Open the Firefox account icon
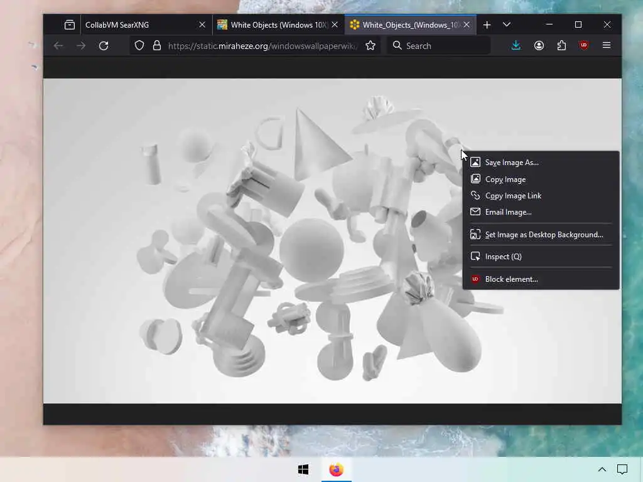Screen dimensions: 643x482 click(539, 45)
